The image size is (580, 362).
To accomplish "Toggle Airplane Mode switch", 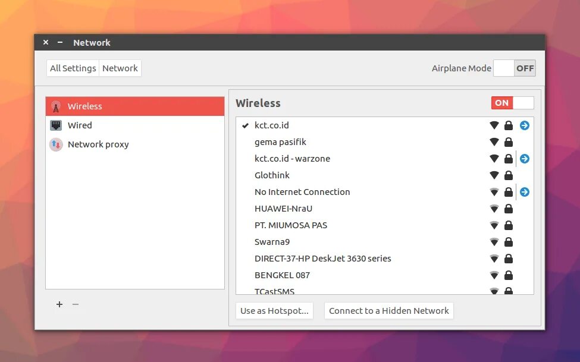I will (x=514, y=68).
